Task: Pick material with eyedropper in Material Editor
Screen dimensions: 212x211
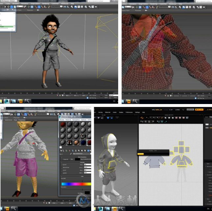Action: pos(71,154)
